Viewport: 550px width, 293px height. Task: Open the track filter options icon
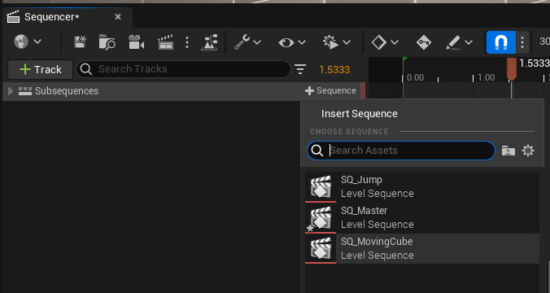[x=300, y=69]
